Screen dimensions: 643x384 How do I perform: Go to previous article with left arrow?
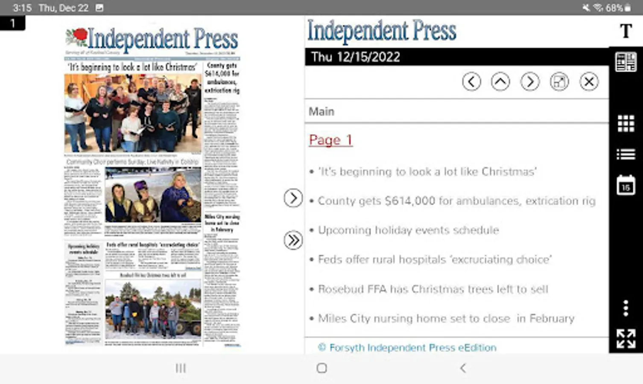(471, 81)
